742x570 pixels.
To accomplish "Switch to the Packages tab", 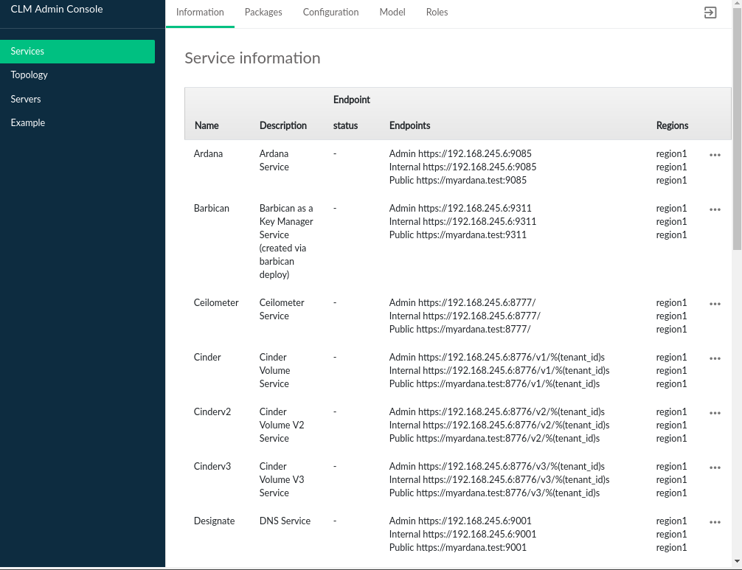I will (x=263, y=13).
